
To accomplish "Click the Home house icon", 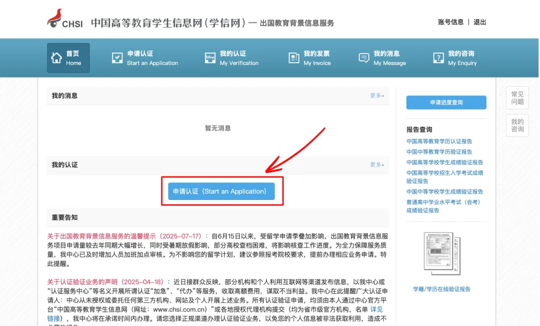I will coord(56,58).
